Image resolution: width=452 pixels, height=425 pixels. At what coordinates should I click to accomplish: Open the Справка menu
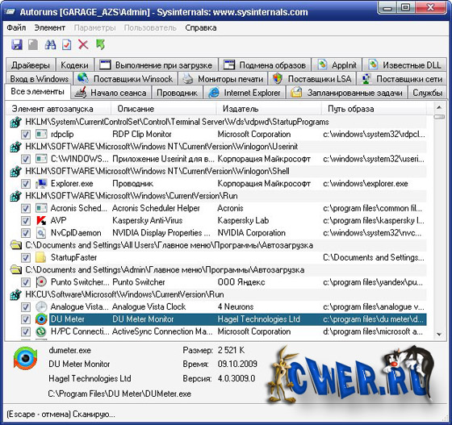(201, 27)
